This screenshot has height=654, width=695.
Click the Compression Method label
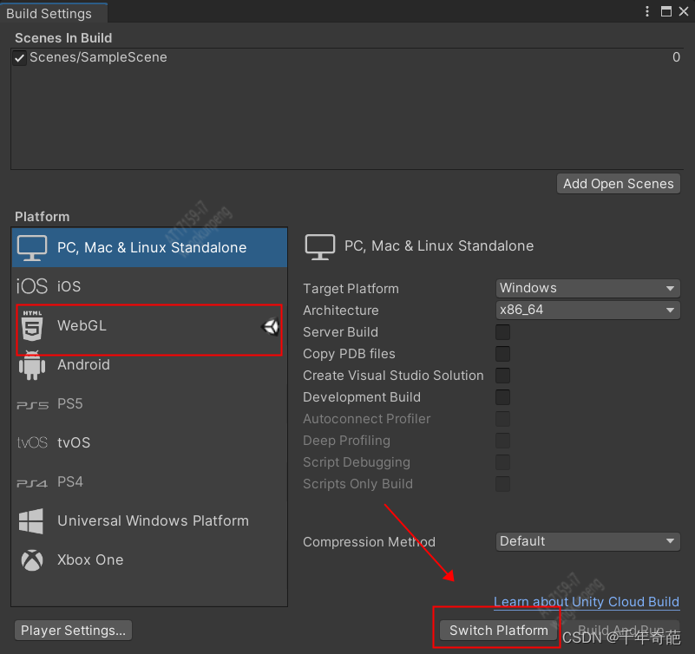370,542
